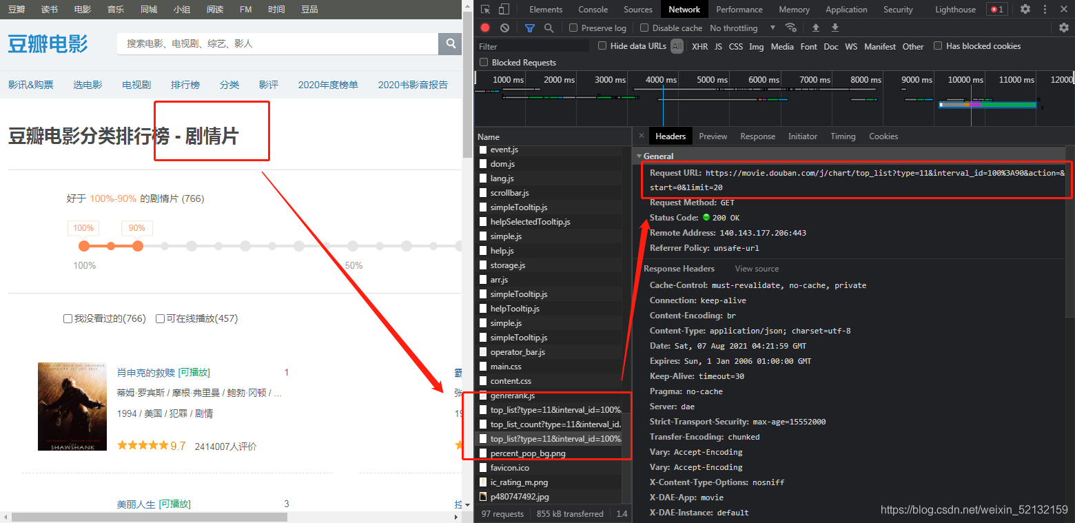Screen dimensions: 1075x523
Task: Collapse the General section
Action: pos(639,156)
